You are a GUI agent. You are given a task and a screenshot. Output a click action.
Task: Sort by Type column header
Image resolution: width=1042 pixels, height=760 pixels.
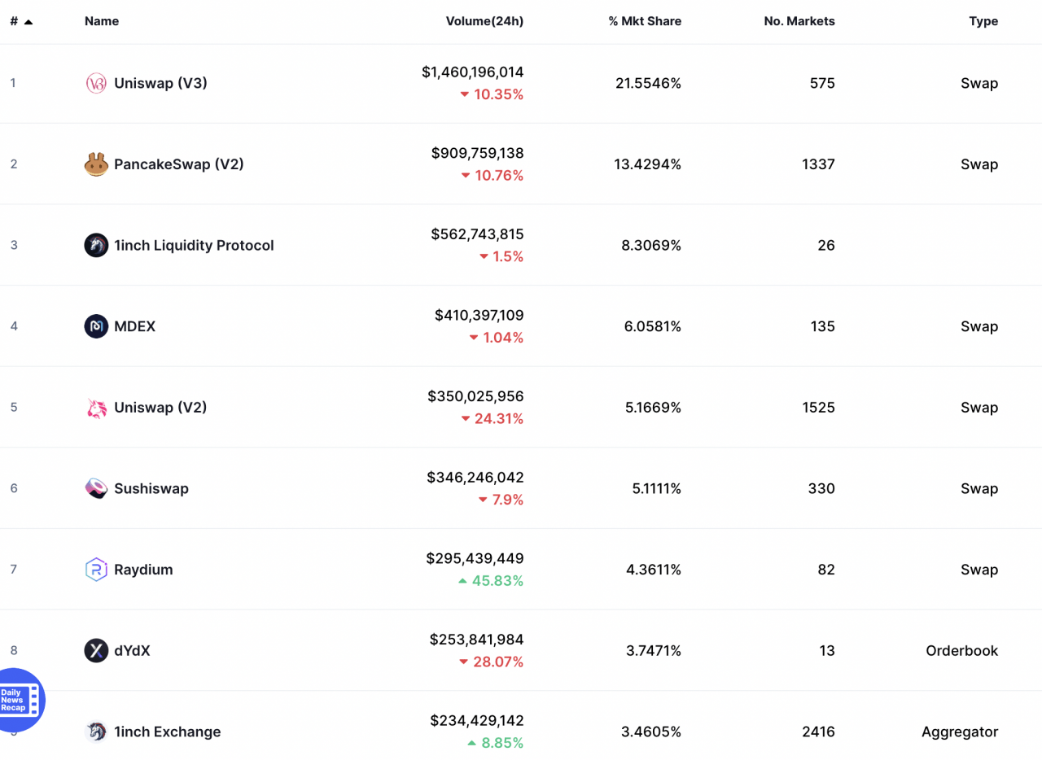point(983,21)
